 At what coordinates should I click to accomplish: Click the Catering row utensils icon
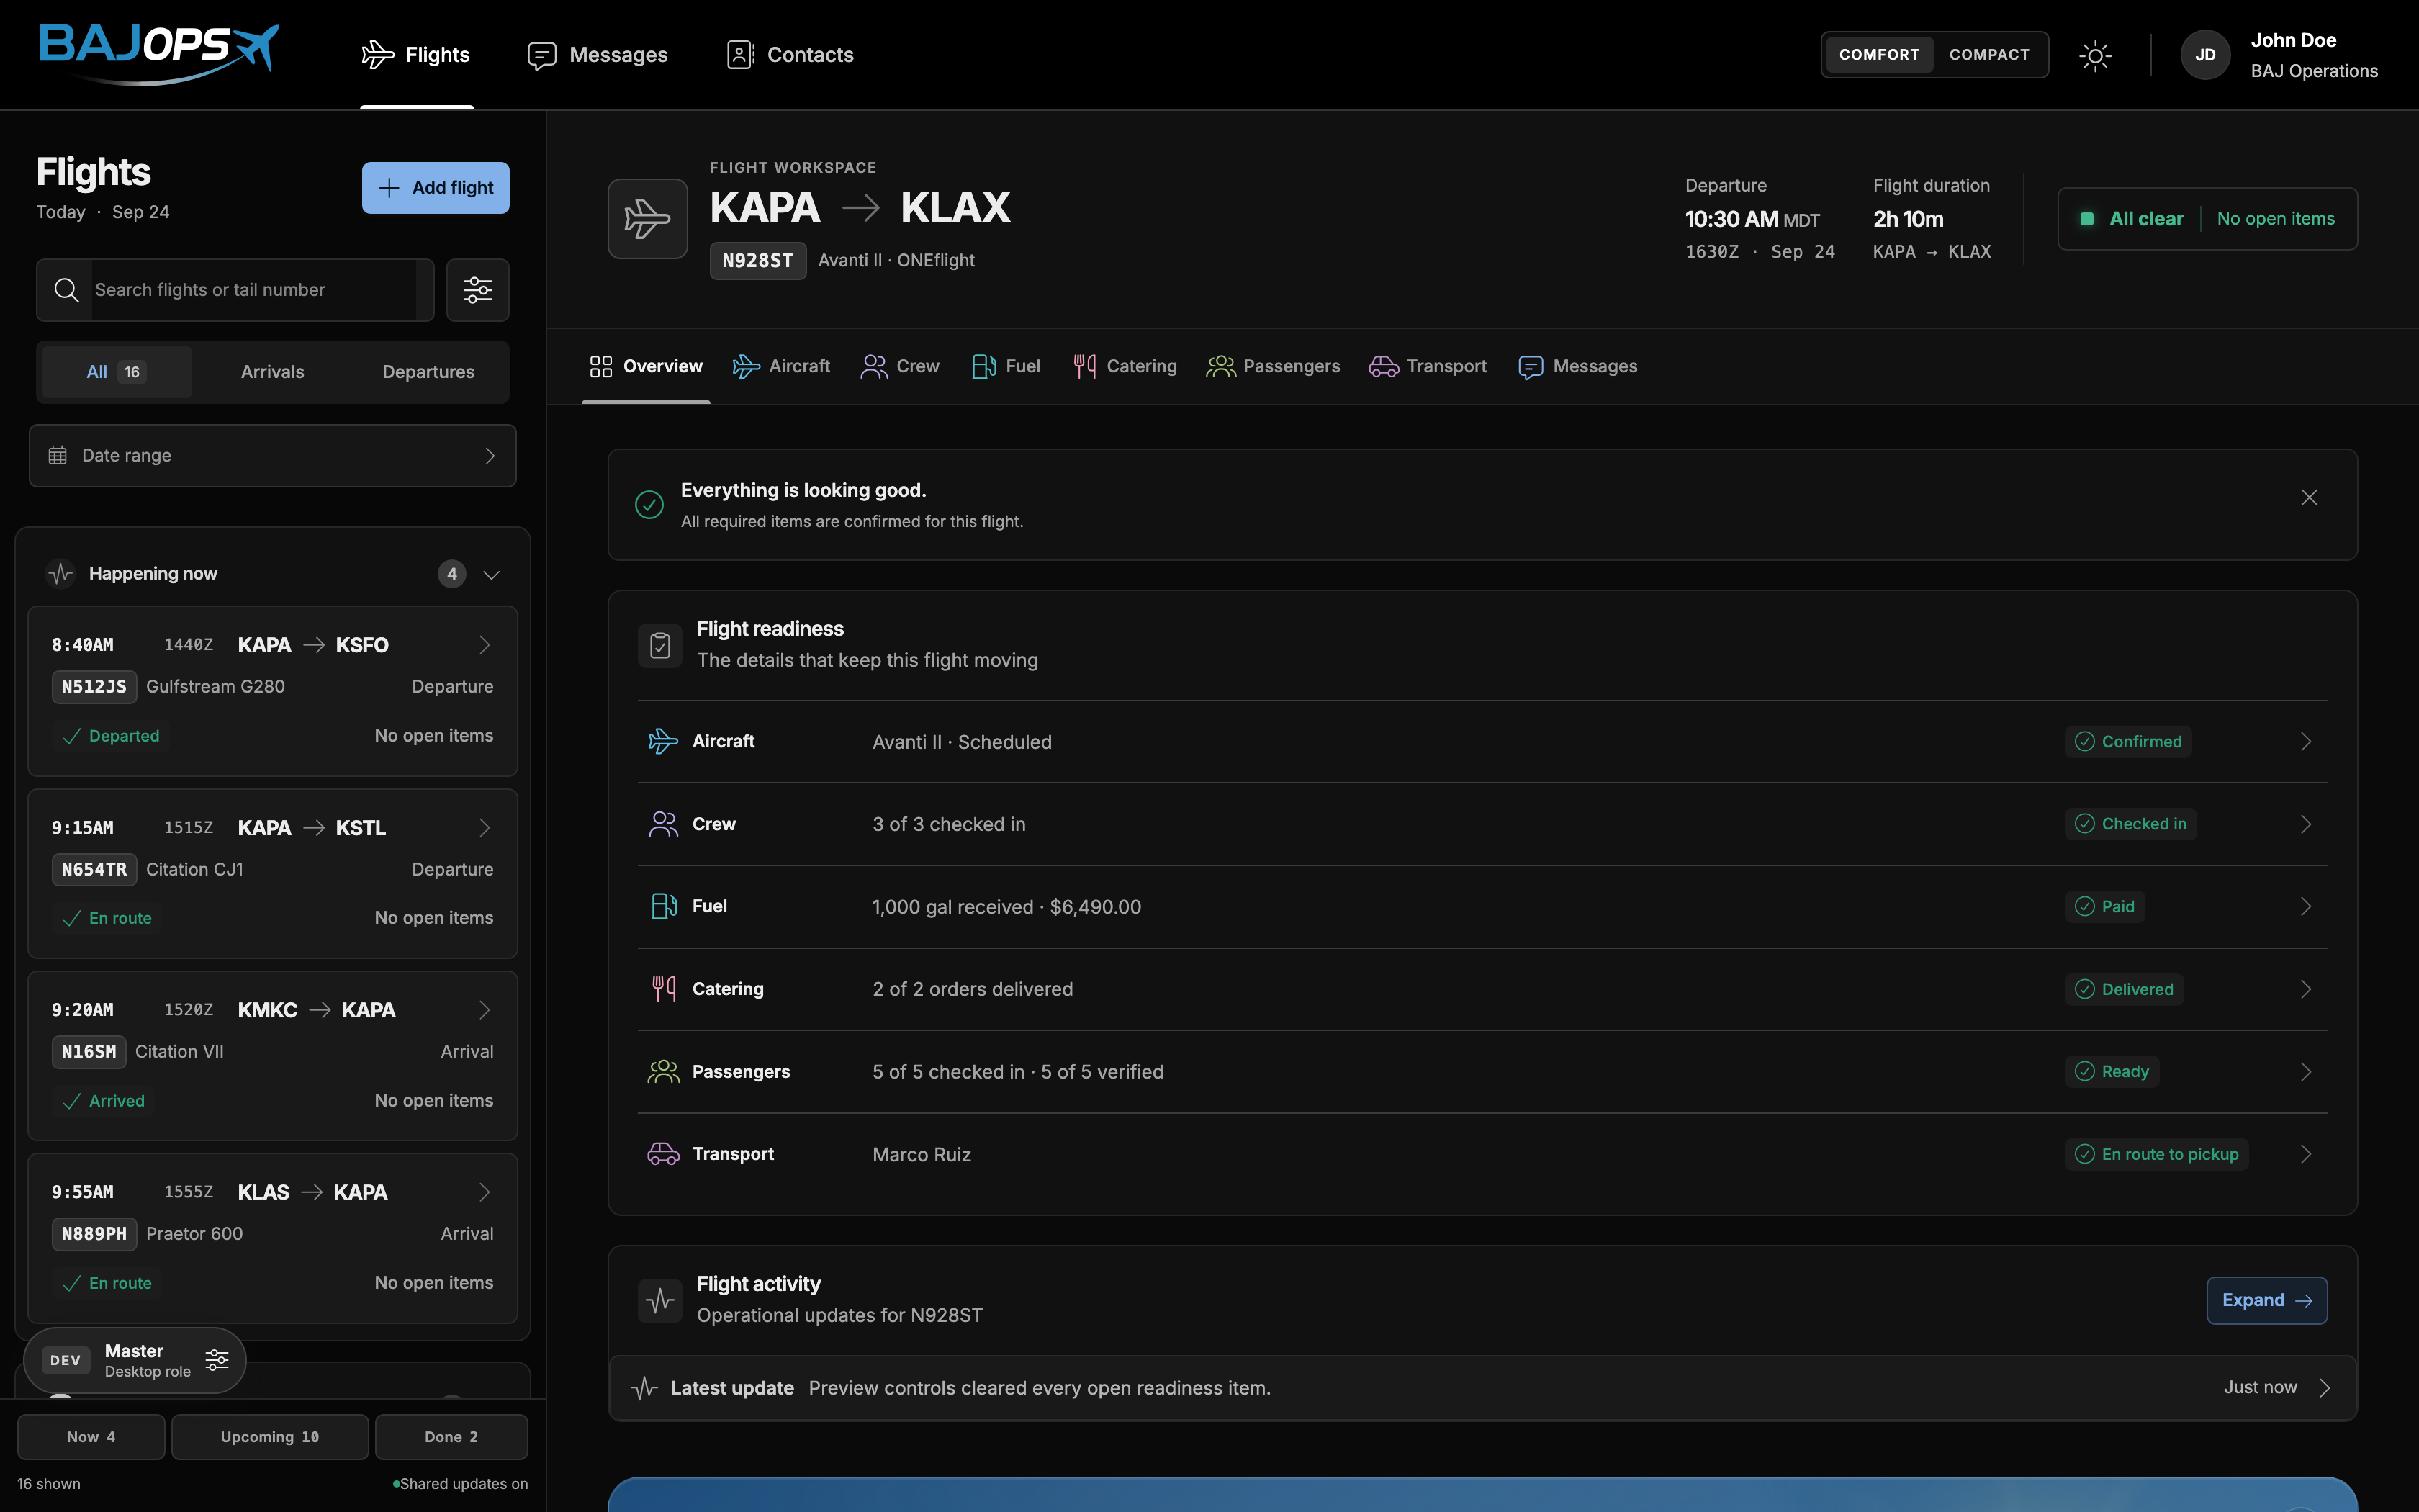(663, 989)
